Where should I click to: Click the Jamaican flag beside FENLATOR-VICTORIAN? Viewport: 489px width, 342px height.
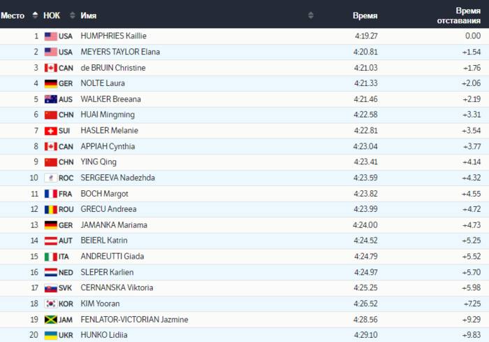pyautogui.click(x=50, y=320)
